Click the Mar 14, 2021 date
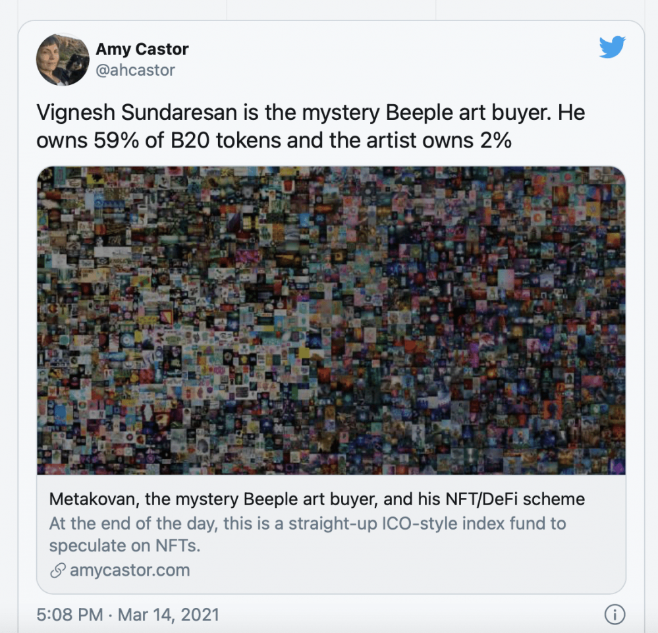This screenshot has height=633, width=658. tap(168, 615)
